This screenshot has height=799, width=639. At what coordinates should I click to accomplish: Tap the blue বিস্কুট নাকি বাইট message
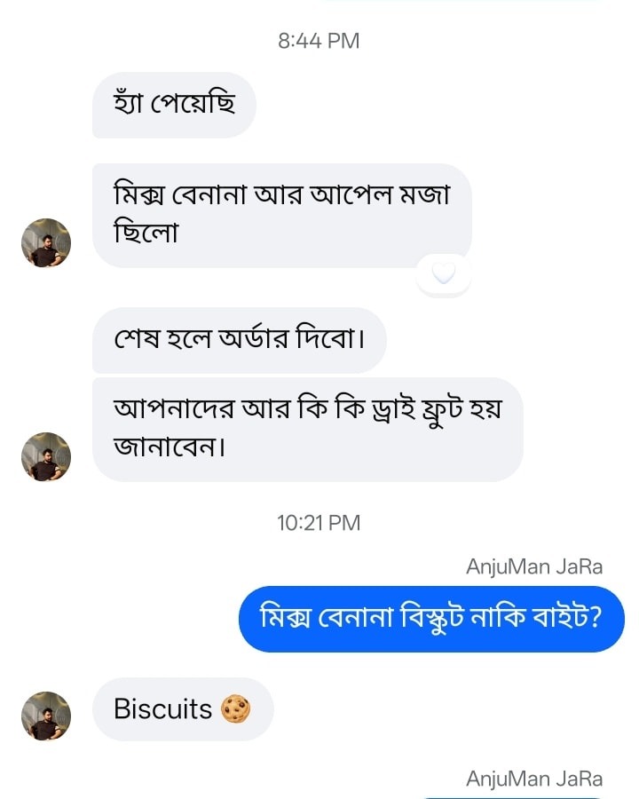point(431,618)
